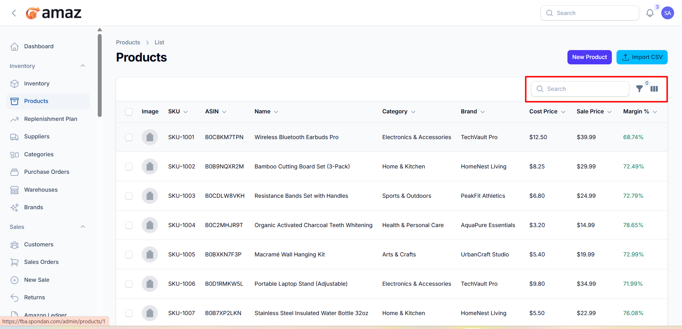682x329 pixels.
Task: Collapse the Sales sidebar group
Action: [x=83, y=227]
